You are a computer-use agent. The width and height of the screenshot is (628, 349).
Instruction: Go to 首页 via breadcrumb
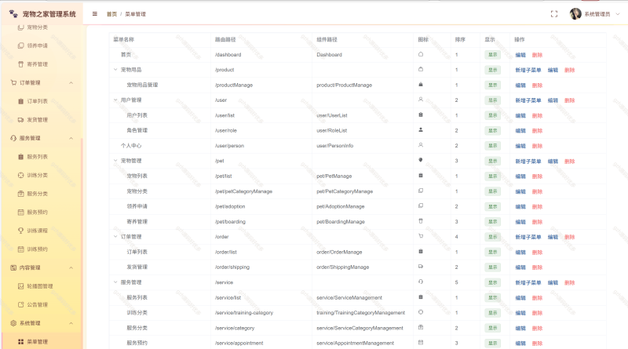click(x=112, y=14)
